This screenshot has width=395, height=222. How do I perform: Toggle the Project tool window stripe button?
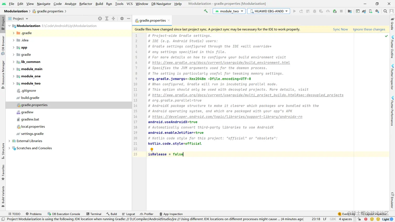[3, 23]
